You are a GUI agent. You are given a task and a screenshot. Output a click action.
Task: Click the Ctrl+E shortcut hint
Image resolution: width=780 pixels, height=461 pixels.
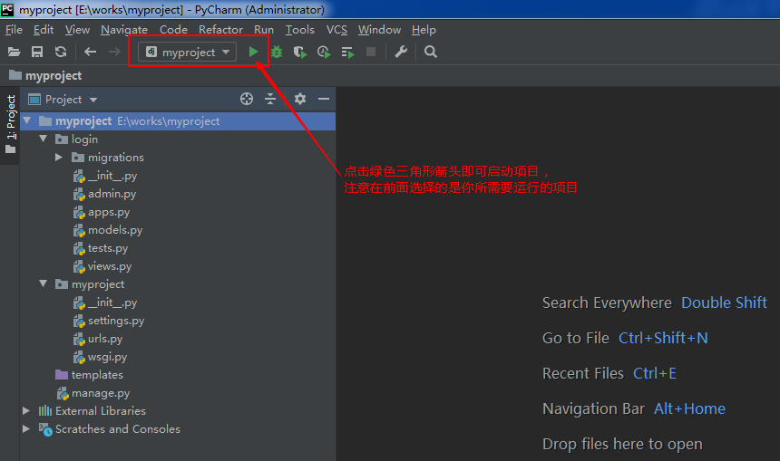(655, 373)
